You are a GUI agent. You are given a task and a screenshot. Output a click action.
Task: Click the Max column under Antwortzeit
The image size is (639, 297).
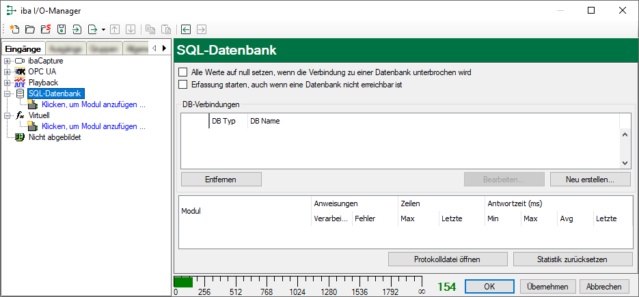(x=539, y=218)
